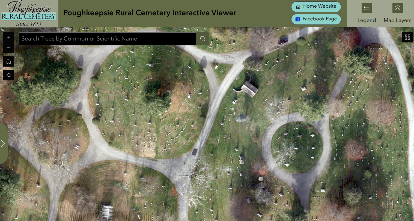Go to the Home Website

point(316,7)
